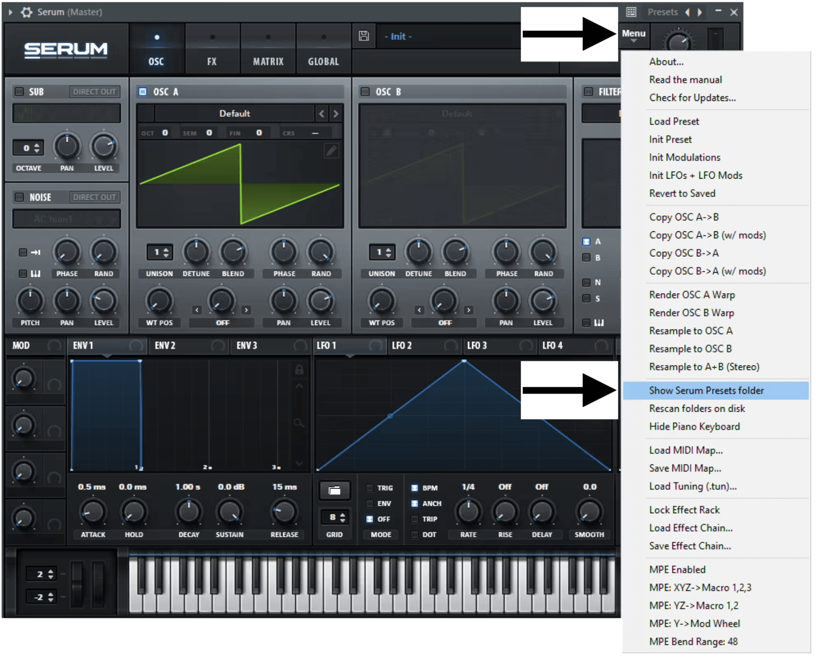Open the LFO shape folder icon
Viewport: 816px width, 659px height.
(334, 490)
